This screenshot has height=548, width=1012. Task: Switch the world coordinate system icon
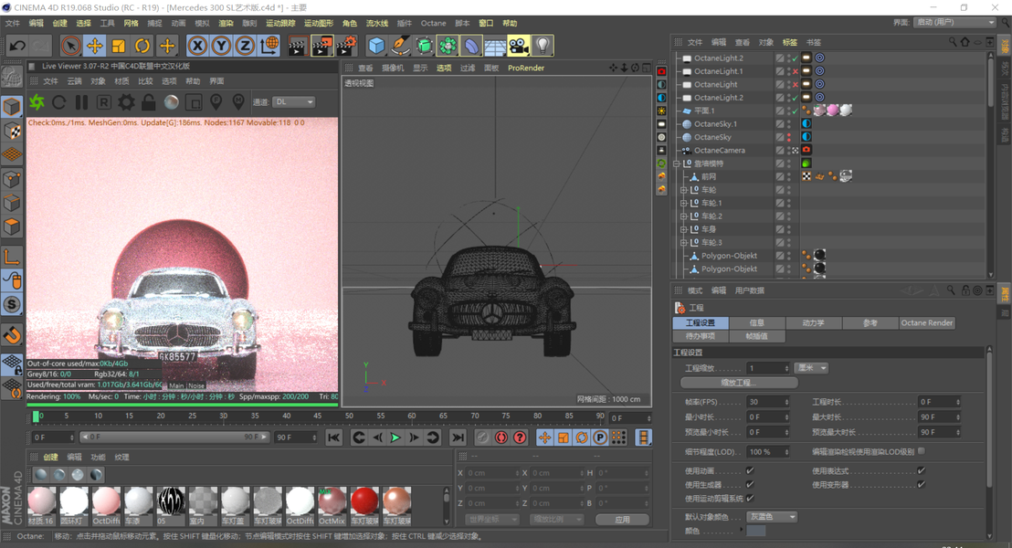pos(269,46)
